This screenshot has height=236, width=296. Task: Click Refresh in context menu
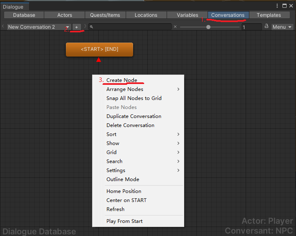[x=138, y=209]
